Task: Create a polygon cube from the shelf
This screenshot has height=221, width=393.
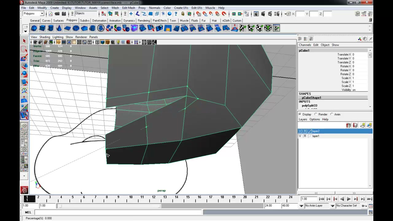Action: point(42,28)
